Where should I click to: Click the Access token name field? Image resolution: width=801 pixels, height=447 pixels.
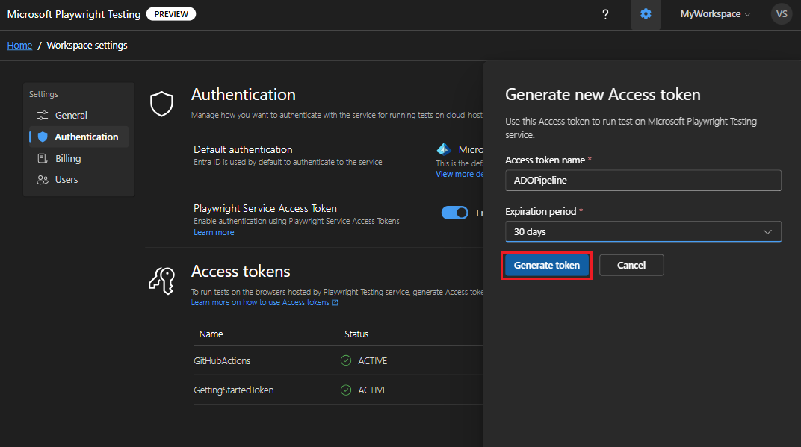click(643, 181)
